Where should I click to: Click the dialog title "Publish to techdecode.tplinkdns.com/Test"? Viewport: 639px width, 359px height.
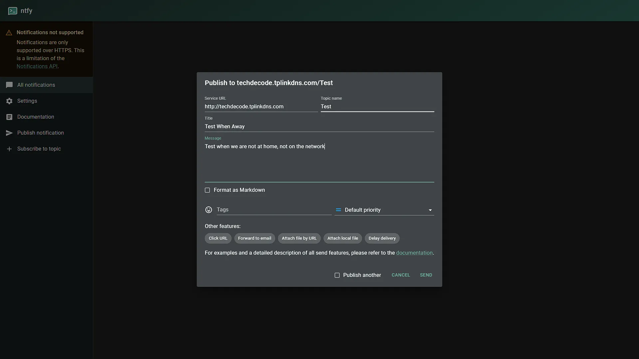tap(269, 83)
